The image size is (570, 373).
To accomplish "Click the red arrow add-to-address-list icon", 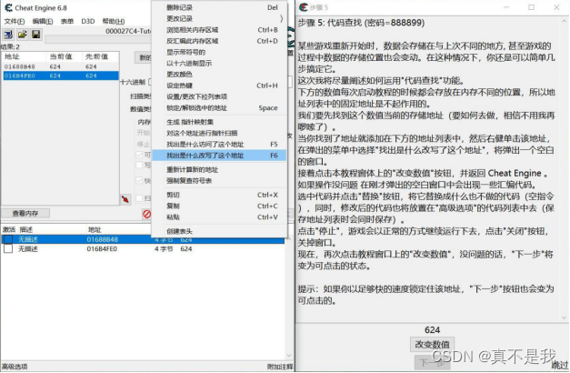I will coord(125,199).
